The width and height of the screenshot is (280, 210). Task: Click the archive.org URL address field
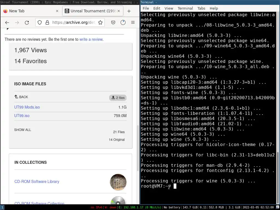point(74,22)
